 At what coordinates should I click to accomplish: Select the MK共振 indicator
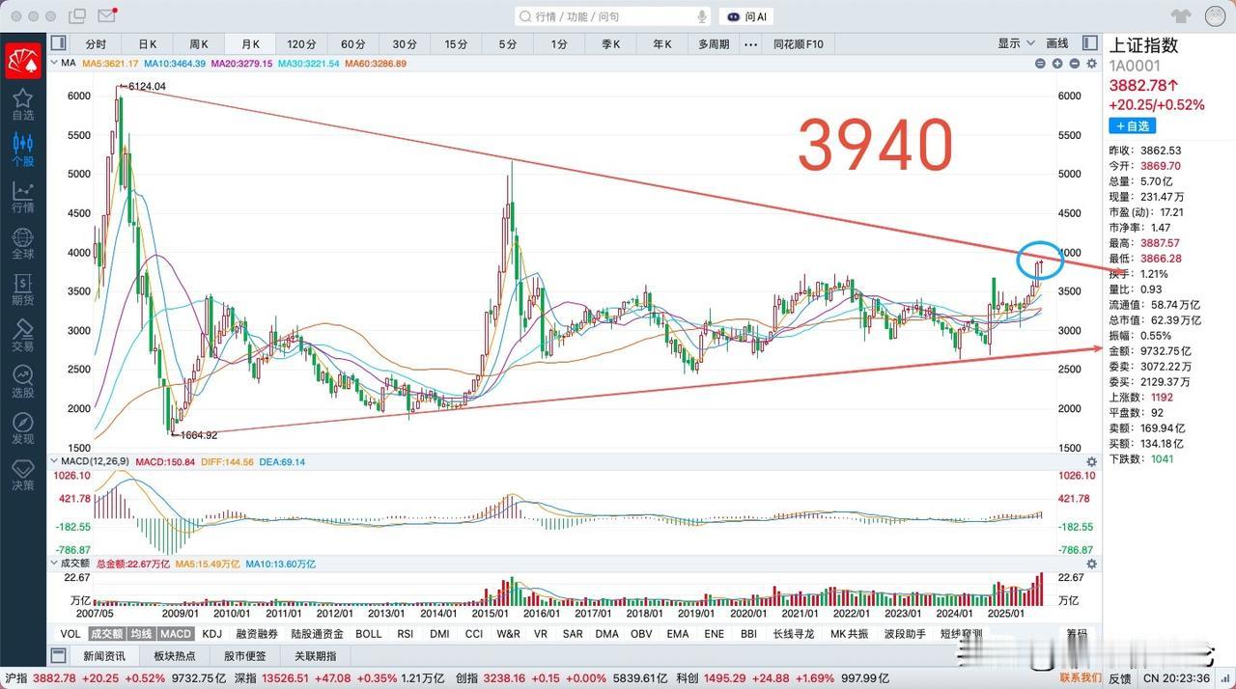coord(850,634)
